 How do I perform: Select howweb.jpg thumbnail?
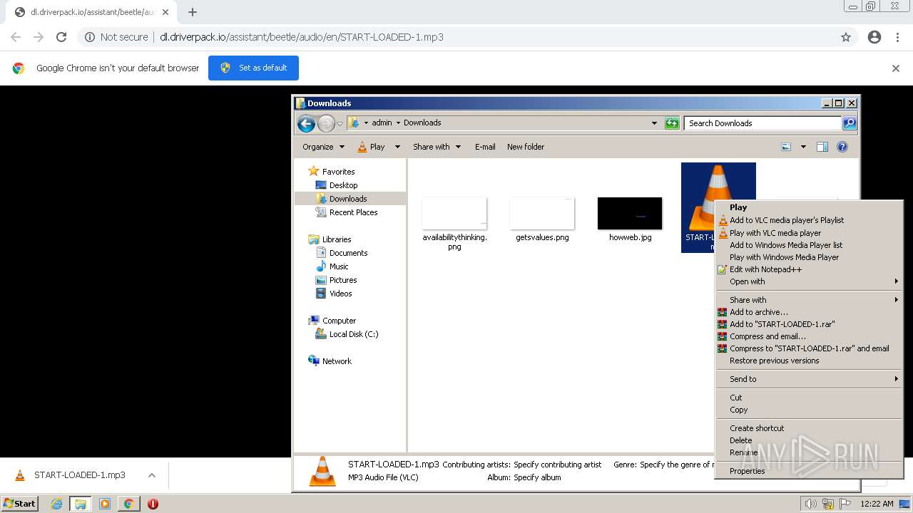tap(630, 214)
